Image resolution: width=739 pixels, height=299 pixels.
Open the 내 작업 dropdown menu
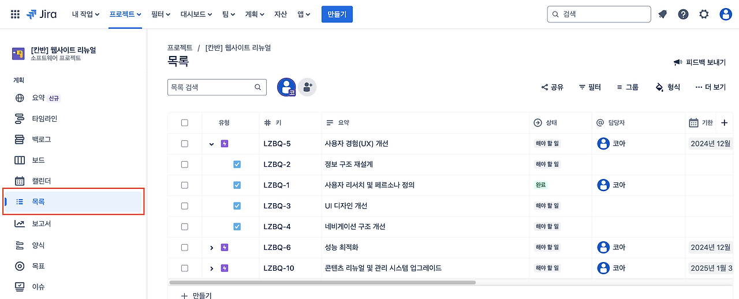pos(85,14)
